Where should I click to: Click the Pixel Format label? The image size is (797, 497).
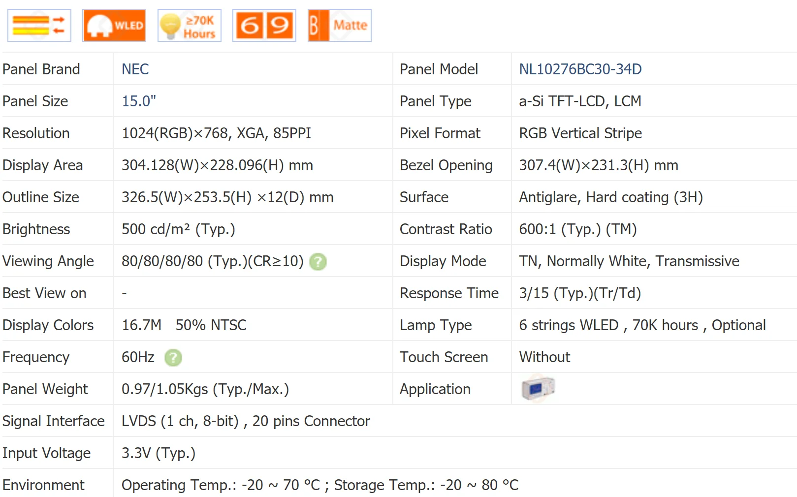pyautogui.click(x=440, y=133)
